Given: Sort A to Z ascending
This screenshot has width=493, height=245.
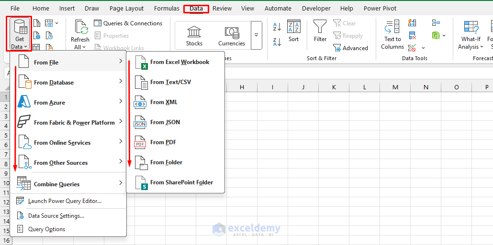Looking at the screenshot, I should tap(277, 27).
